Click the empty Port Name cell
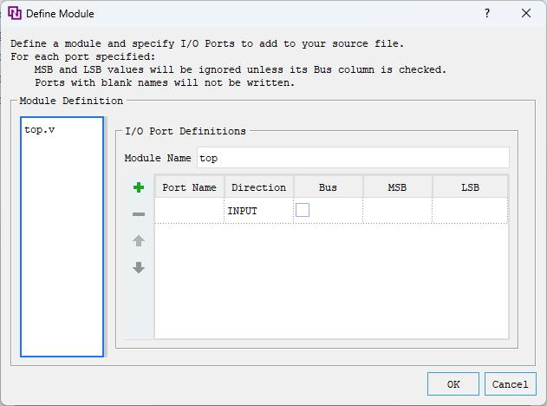The image size is (547, 406). (x=189, y=211)
